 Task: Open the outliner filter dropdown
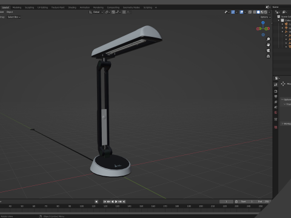tap(284, 12)
